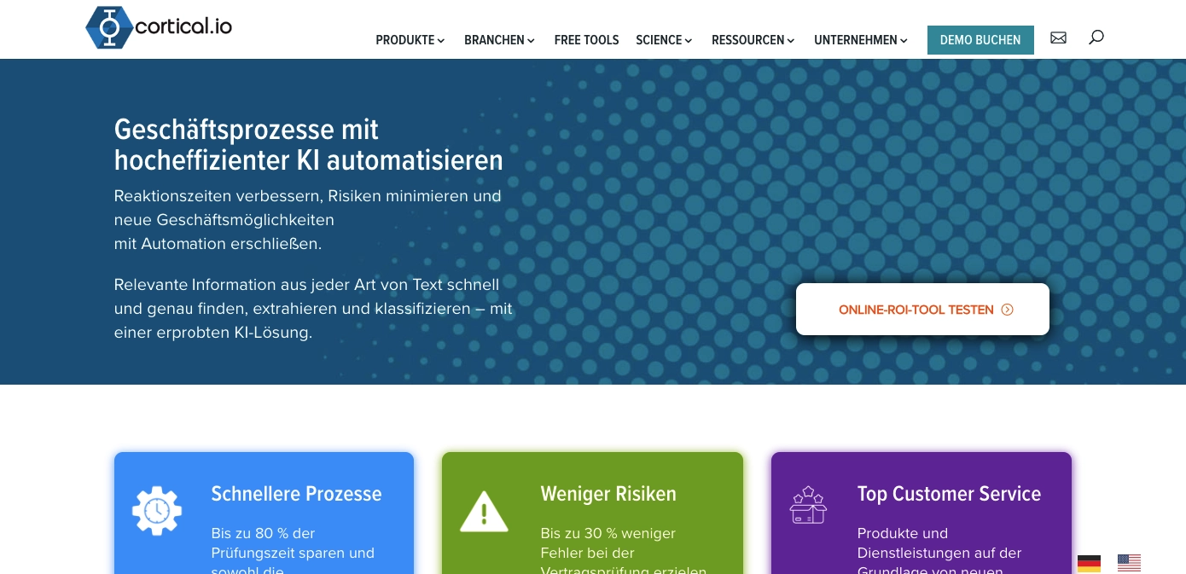Expand the BRANCHEN dropdown menu
Image resolution: width=1186 pixels, height=574 pixels.
click(499, 40)
